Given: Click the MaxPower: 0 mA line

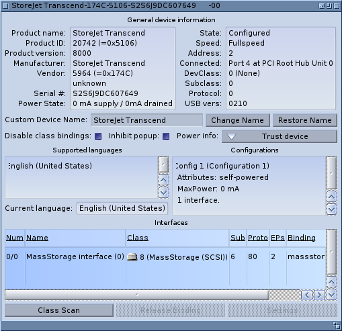Looking at the screenshot, I should point(208,189).
